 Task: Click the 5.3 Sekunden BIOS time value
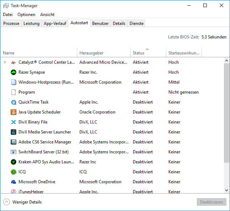pos(214,37)
